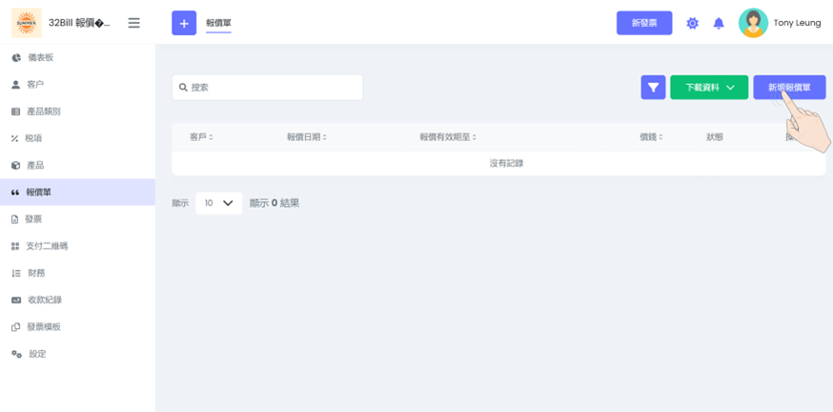
Task: Click the 32Bill company logo
Action: [x=27, y=23]
